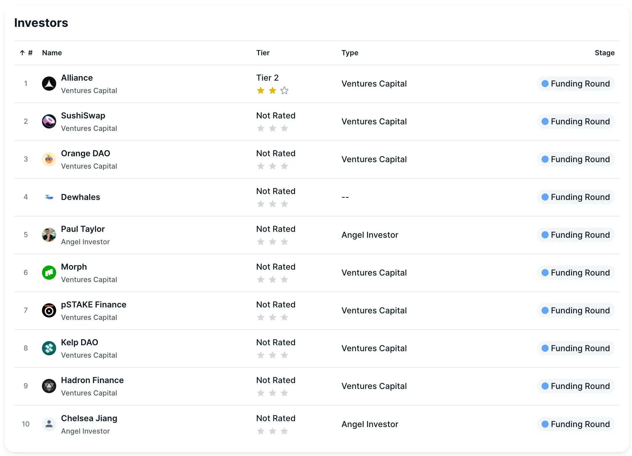Viewport: 632px width, 456px height.
Task: Click the Type column header
Action: [350, 53]
